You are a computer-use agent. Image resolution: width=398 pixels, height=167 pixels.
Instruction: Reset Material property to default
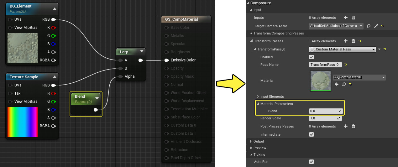(350, 84)
